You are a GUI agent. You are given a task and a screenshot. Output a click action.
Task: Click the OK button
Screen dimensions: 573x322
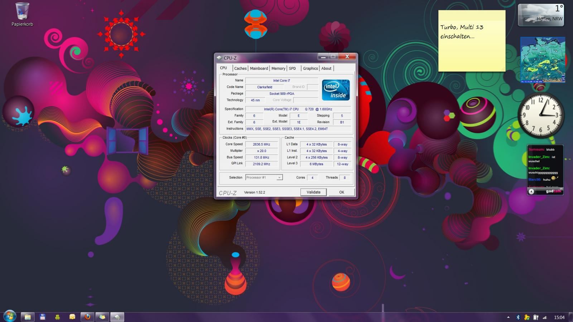342,192
